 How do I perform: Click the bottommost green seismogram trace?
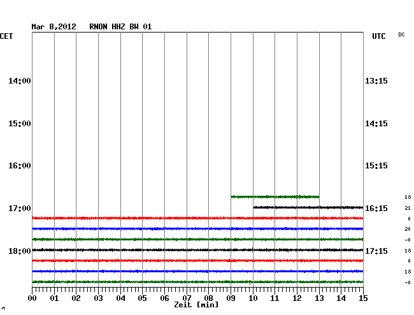coord(197,282)
